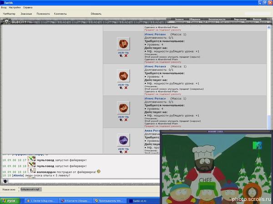Click Выход in the game menu

[x=257, y=19]
